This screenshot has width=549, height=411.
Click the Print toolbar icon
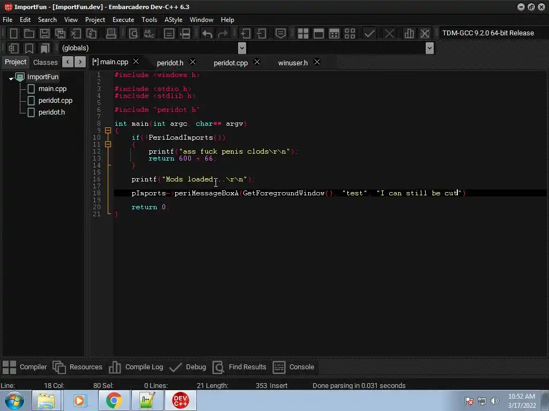click(111, 34)
